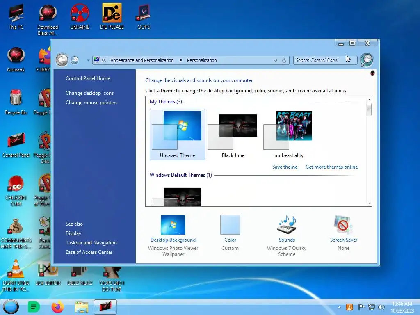Screen dimensions: 420x315
Task: Click the theme list scroll down arrow
Action: pyautogui.click(x=369, y=203)
